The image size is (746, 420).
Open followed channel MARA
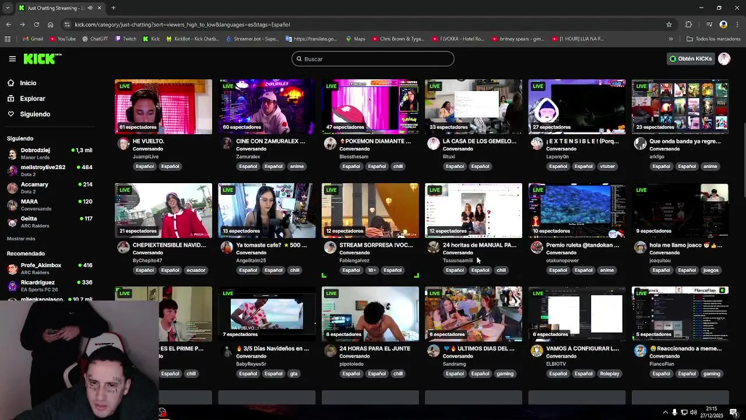click(50, 205)
